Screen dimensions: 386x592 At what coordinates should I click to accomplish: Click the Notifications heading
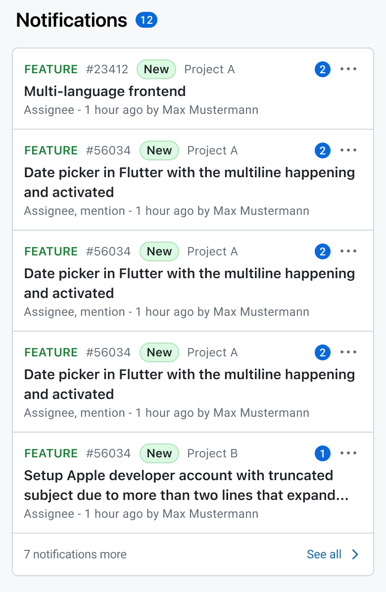tap(71, 20)
